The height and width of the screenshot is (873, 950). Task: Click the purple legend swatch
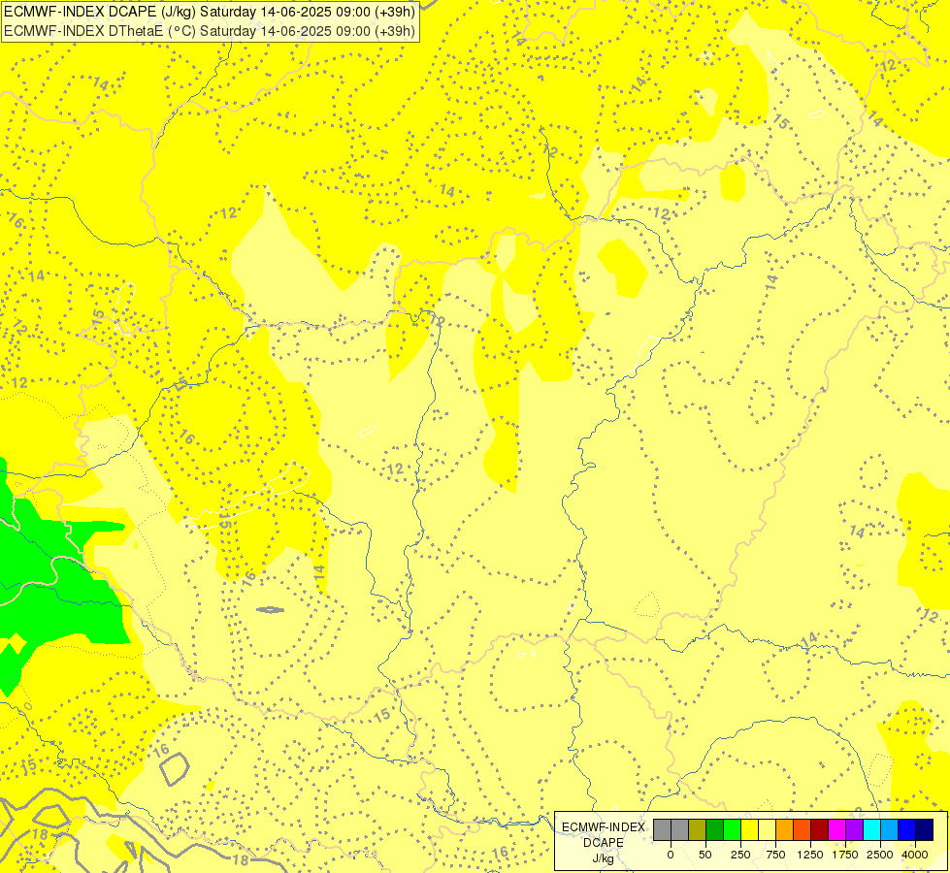click(x=855, y=829)
